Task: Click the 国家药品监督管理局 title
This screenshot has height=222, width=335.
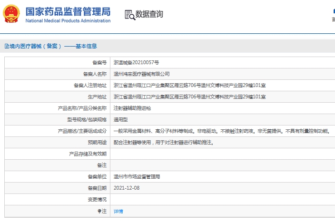Action: (x=68, y=11)
